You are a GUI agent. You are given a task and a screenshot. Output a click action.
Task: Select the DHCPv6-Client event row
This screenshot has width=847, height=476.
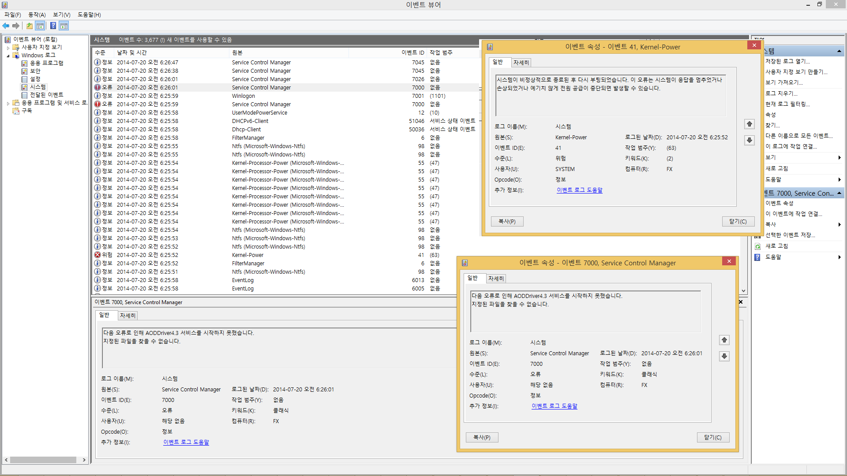286,121
